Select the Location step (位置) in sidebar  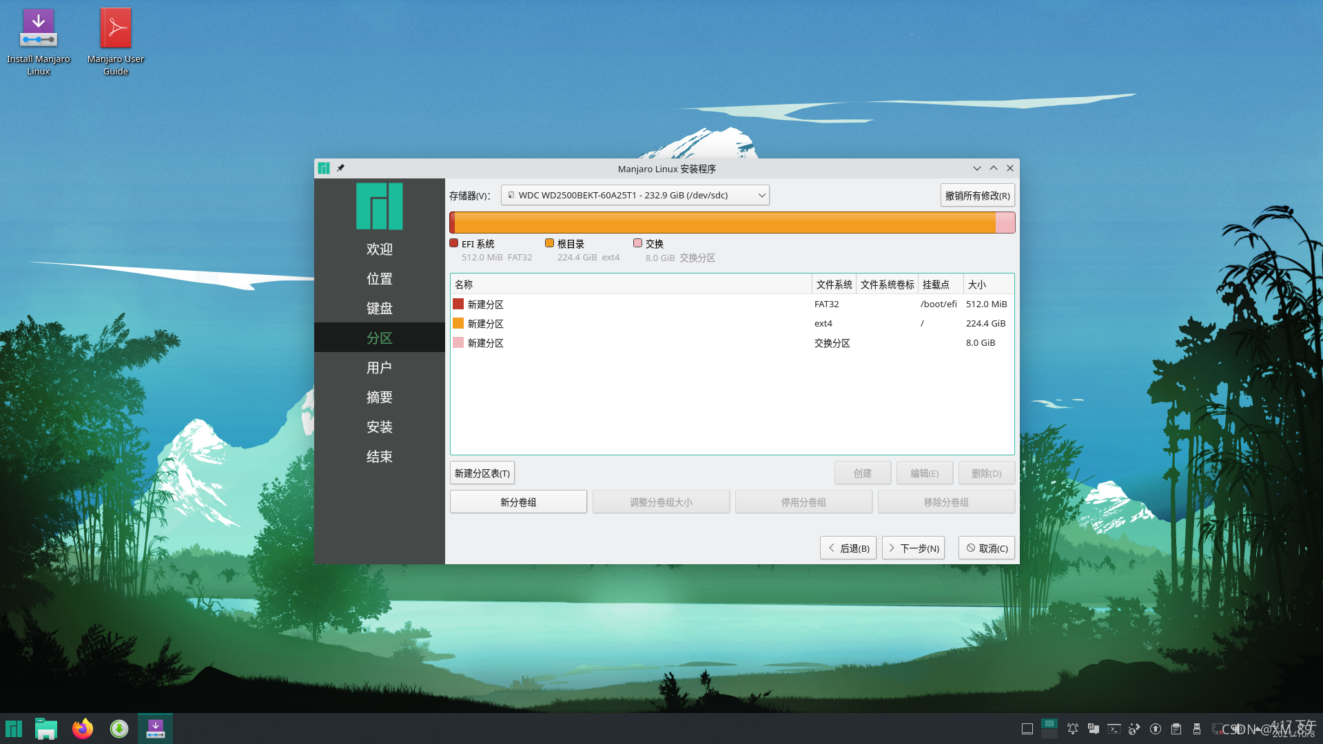pos(380,279)
